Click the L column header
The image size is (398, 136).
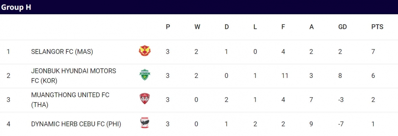point(255,27)
